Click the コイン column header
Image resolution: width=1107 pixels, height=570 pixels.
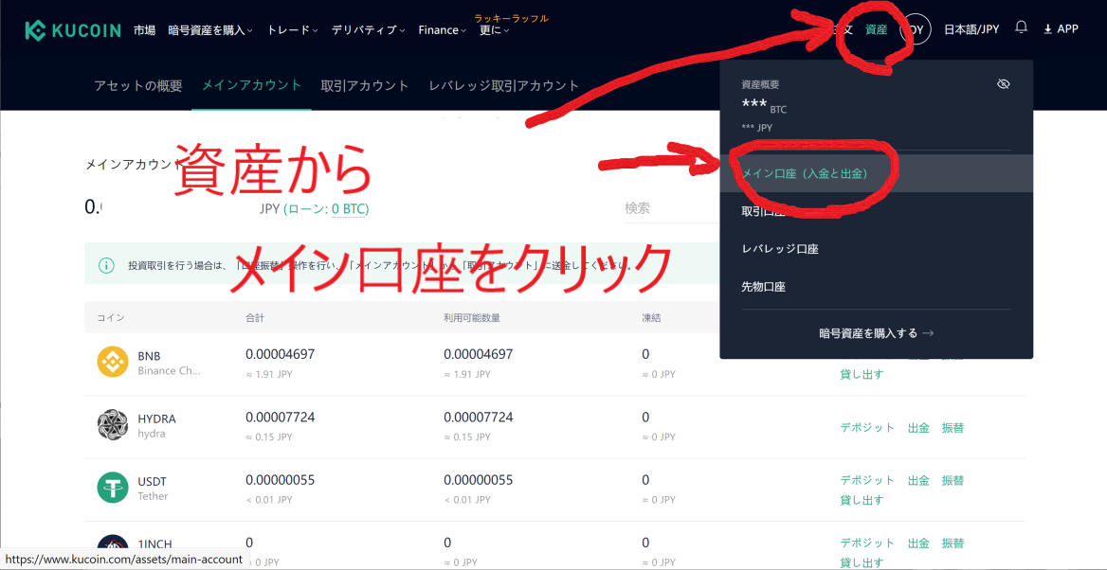tap(111, 317)
